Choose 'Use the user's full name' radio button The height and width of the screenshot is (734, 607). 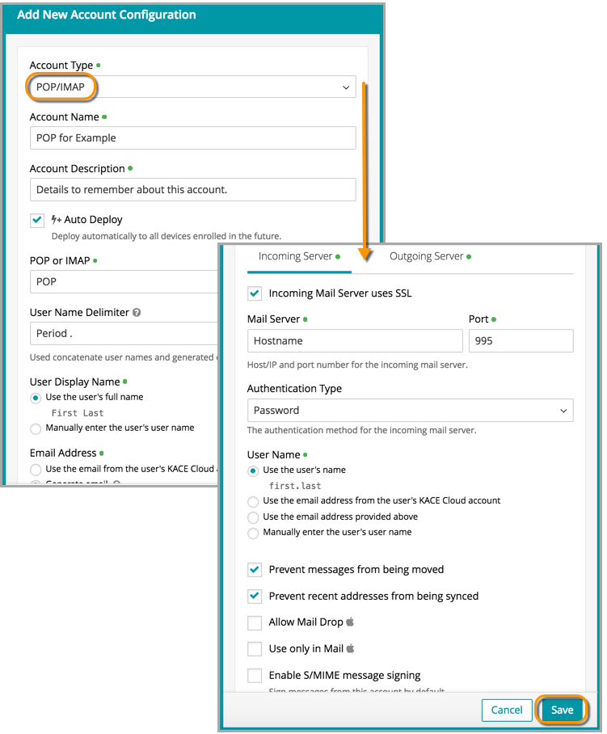tap(36, 398)
